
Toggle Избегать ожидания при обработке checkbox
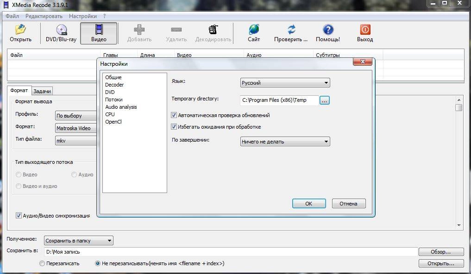click(x=174, y=127)
